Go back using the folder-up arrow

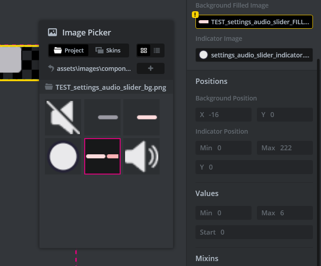tap(51, 68)
